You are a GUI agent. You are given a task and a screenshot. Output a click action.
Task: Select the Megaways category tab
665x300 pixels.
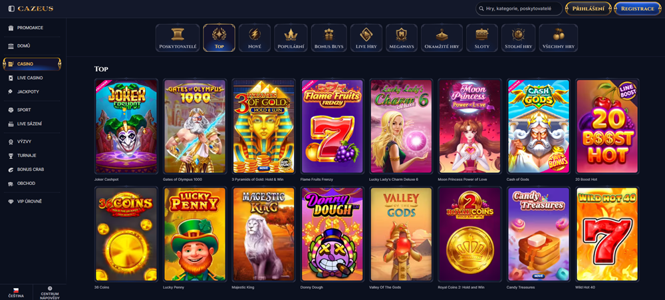coord(401,38)
